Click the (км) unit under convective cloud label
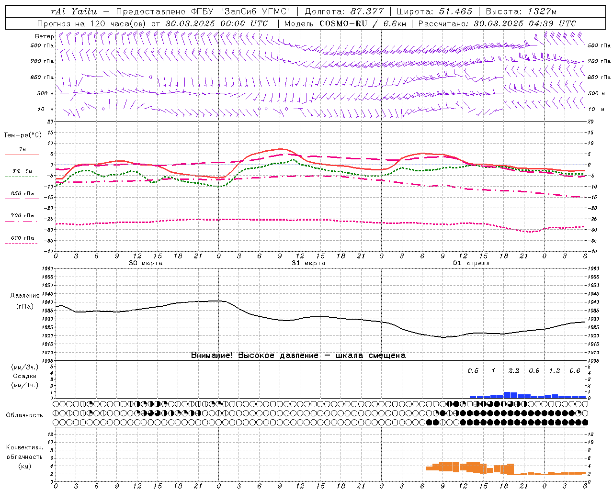Viewport: 613px width, 490px height. tap(24, 466)
